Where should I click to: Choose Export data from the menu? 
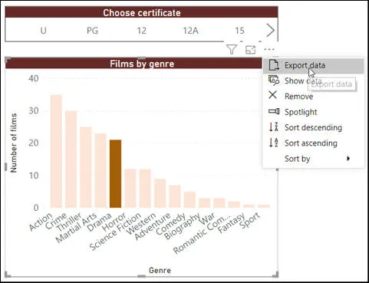(313, 66)
